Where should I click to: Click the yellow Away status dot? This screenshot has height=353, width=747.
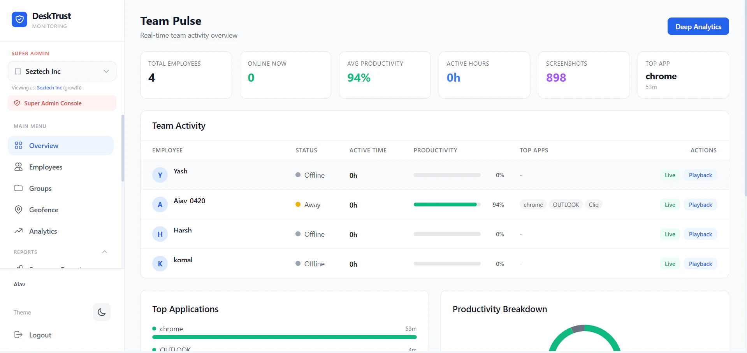(x=298, y=204)
